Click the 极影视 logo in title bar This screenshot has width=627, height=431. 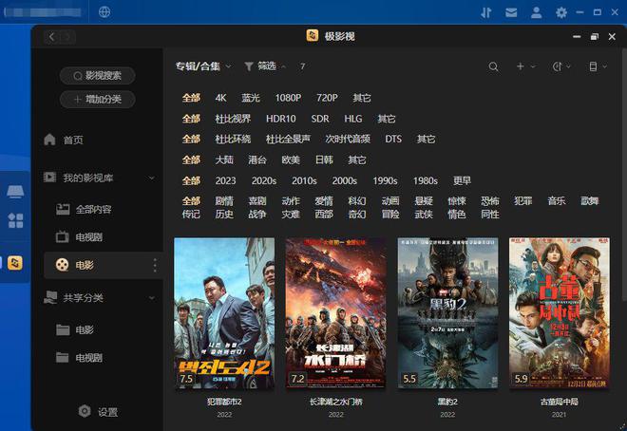[313, 35]
